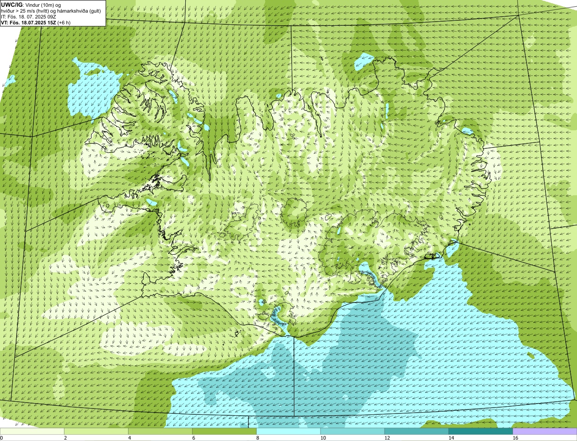Screen dimensions: 577x441
Task: Click the legend scale label '14'
Action: pyautogui.click(x=451, y=438)
